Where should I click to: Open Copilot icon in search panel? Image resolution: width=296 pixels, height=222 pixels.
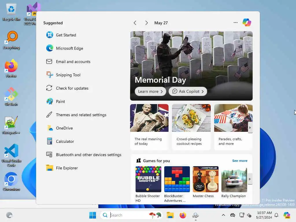pyautogui.click(x=247, y=23)
